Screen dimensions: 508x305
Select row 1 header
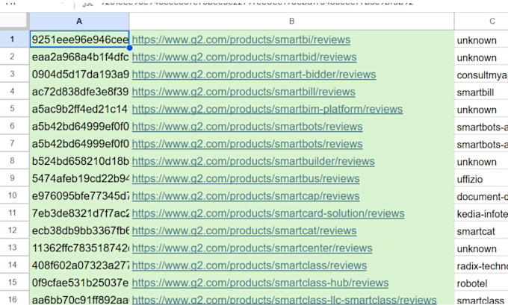14,40
